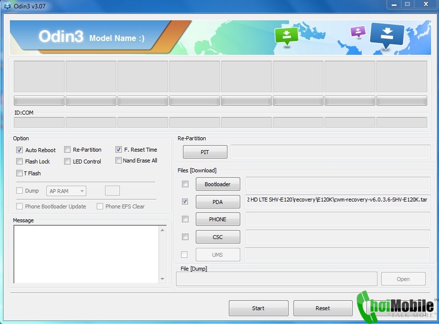Click the first ID:COM port slot
This screenshot has height=324, width=439.
pos(39,122)
